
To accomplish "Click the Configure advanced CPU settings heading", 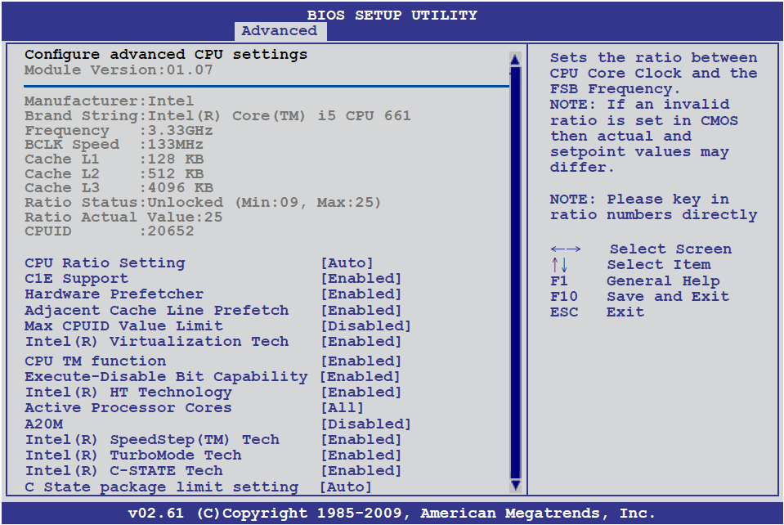I will click(x=166, y=55).
